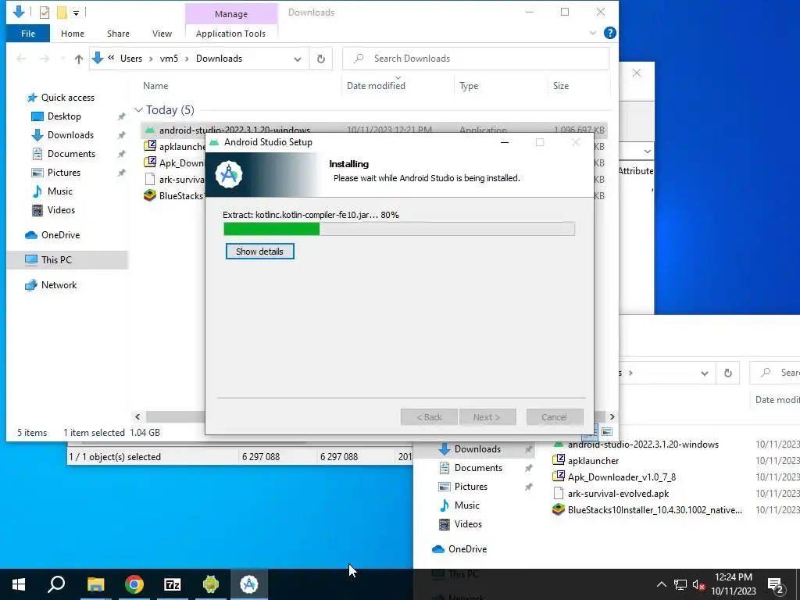
Task: Open Pictures in the front Explorer sidebar
Action: (x=64, y=173)
